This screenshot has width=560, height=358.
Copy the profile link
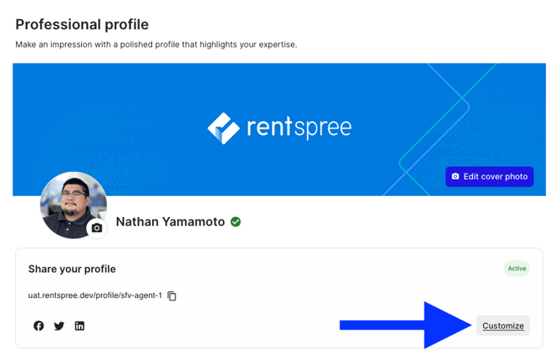point(172,296)
